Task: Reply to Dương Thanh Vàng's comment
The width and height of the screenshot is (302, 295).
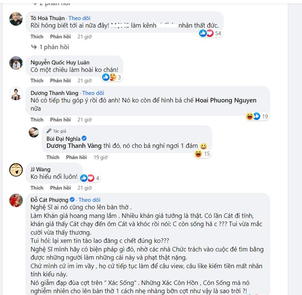Action: click(60, 120)
